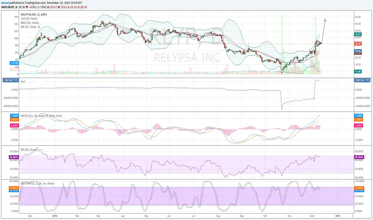This screenshot has width=373, height=220.
Task: Click the Feb label on time axis
Action: point(77,216)
